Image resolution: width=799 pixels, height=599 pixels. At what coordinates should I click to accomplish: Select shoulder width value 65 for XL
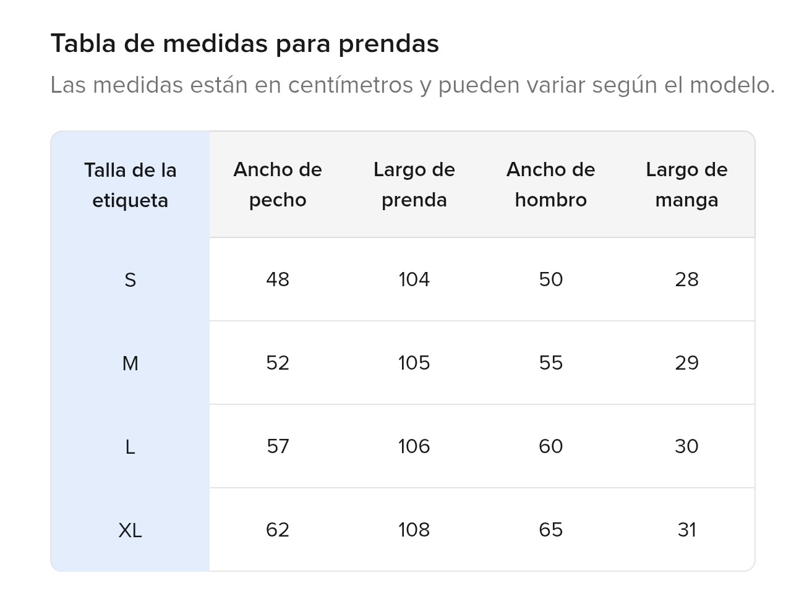(550, 530)
